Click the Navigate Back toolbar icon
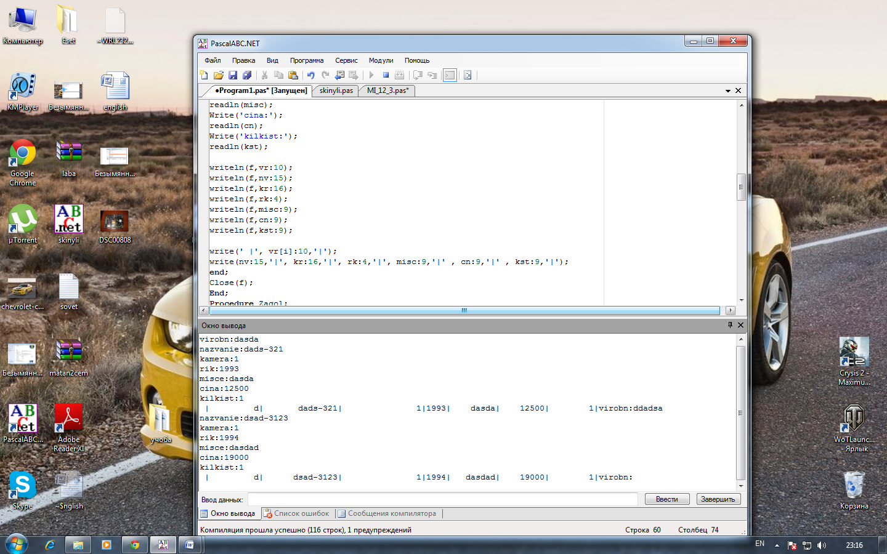 (x=339, y=75)
